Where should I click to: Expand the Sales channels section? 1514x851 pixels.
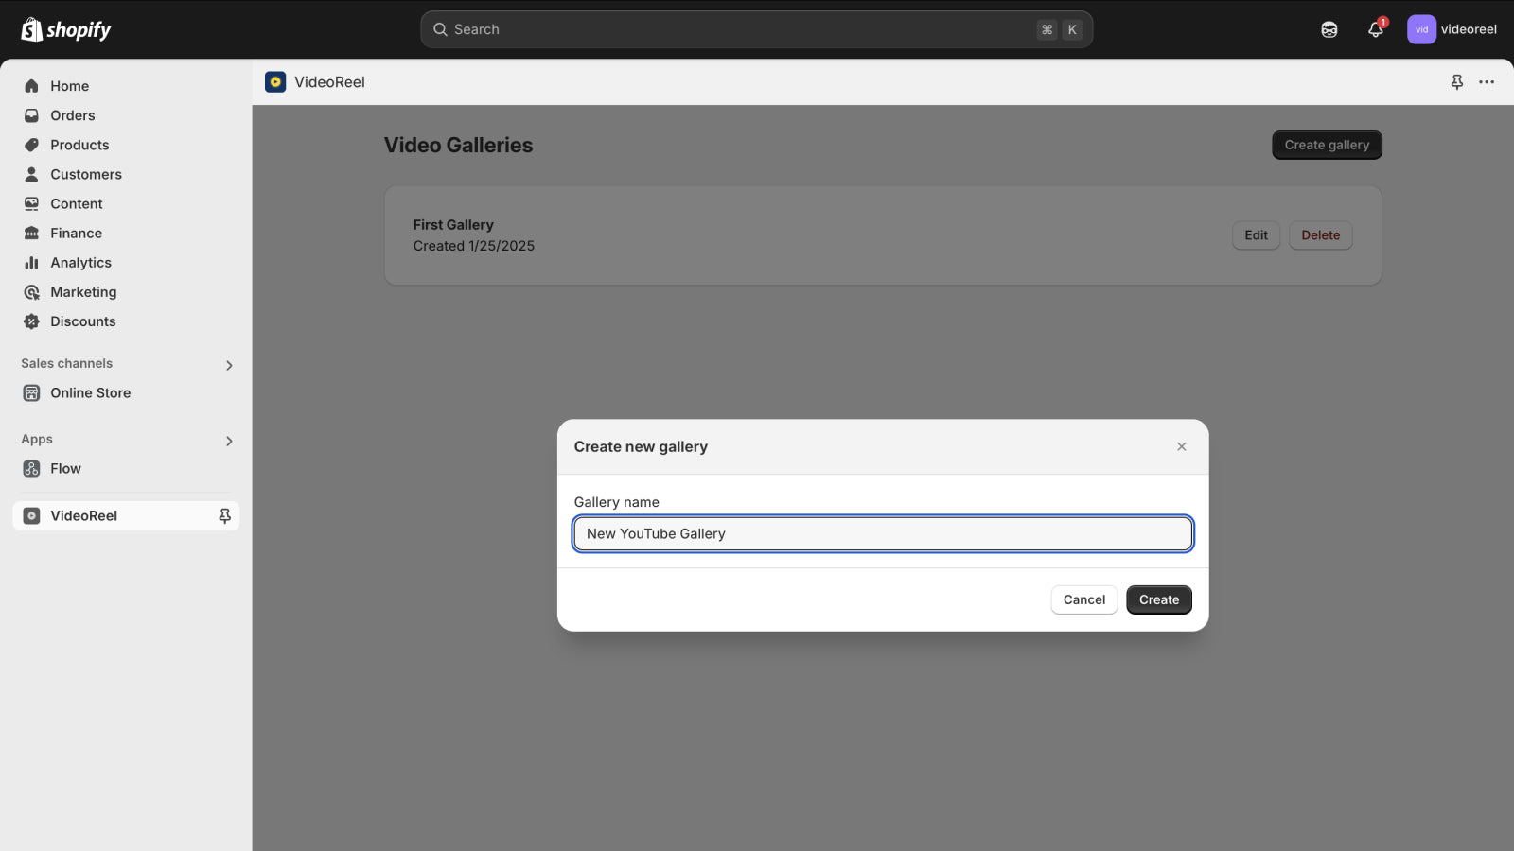[228, 364]
